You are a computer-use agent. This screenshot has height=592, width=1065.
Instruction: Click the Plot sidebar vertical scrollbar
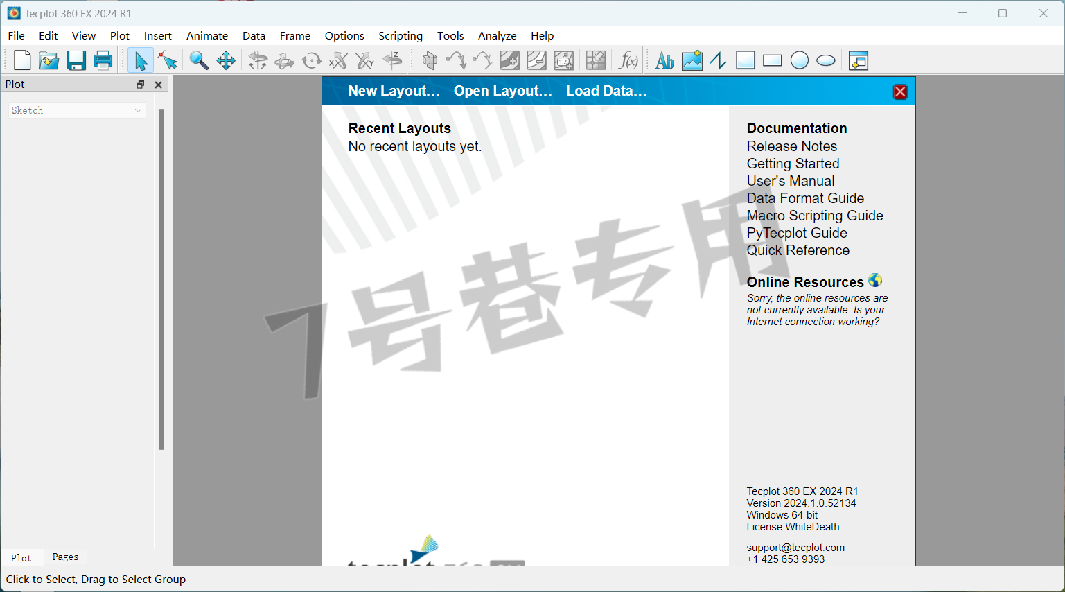point(161,279)
